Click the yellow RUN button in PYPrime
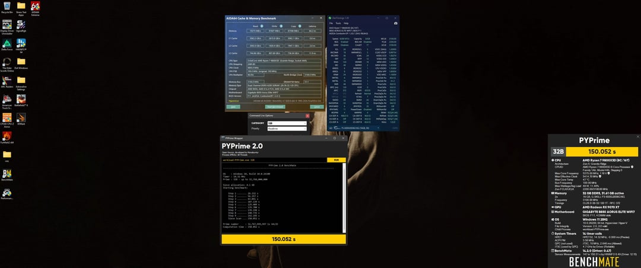This screenshot has height=268, width=641. pos(337,160)
